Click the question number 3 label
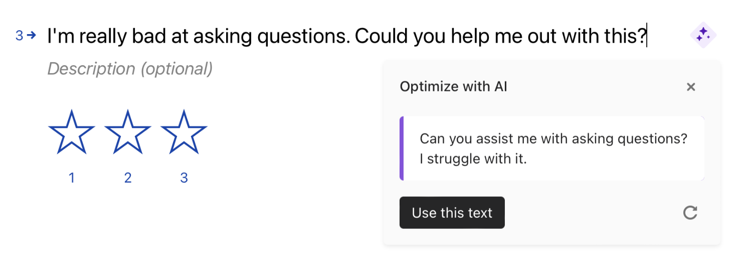The height and width of the screenshot is (276, 744). (x=19, y=36)
